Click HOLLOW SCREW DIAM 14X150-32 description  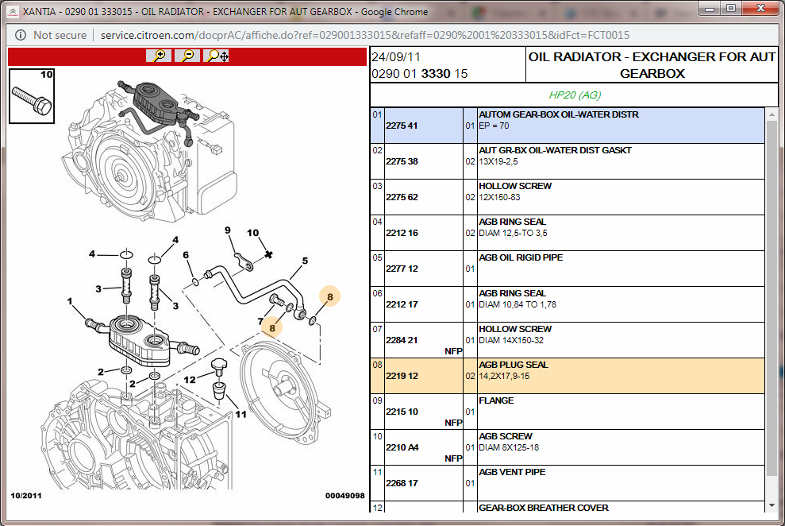point(515,335)
